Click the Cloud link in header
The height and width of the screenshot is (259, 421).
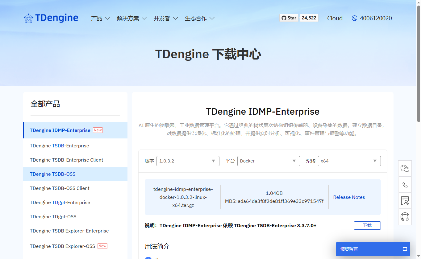[335, 18]
